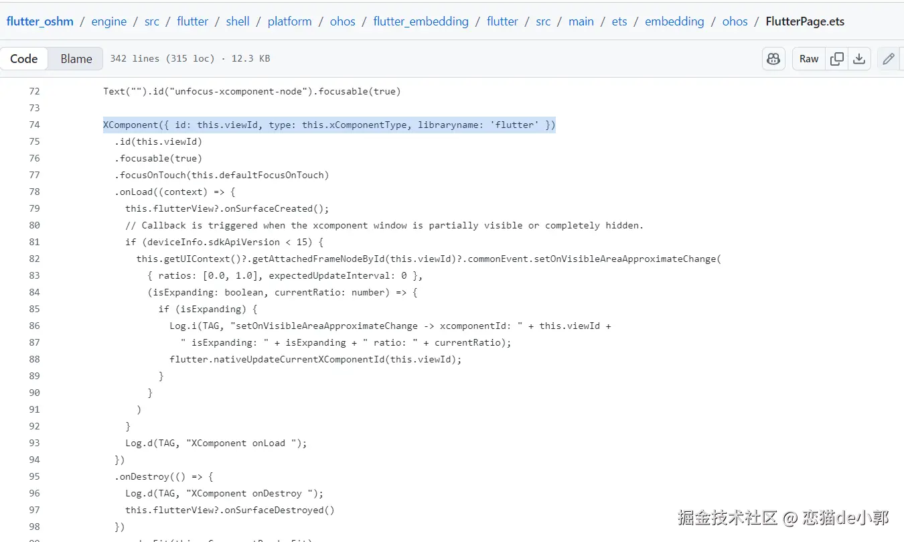This screenshot has height=542, width=904.
Task: Copy raw file contents icon
Action: point(836,59)
